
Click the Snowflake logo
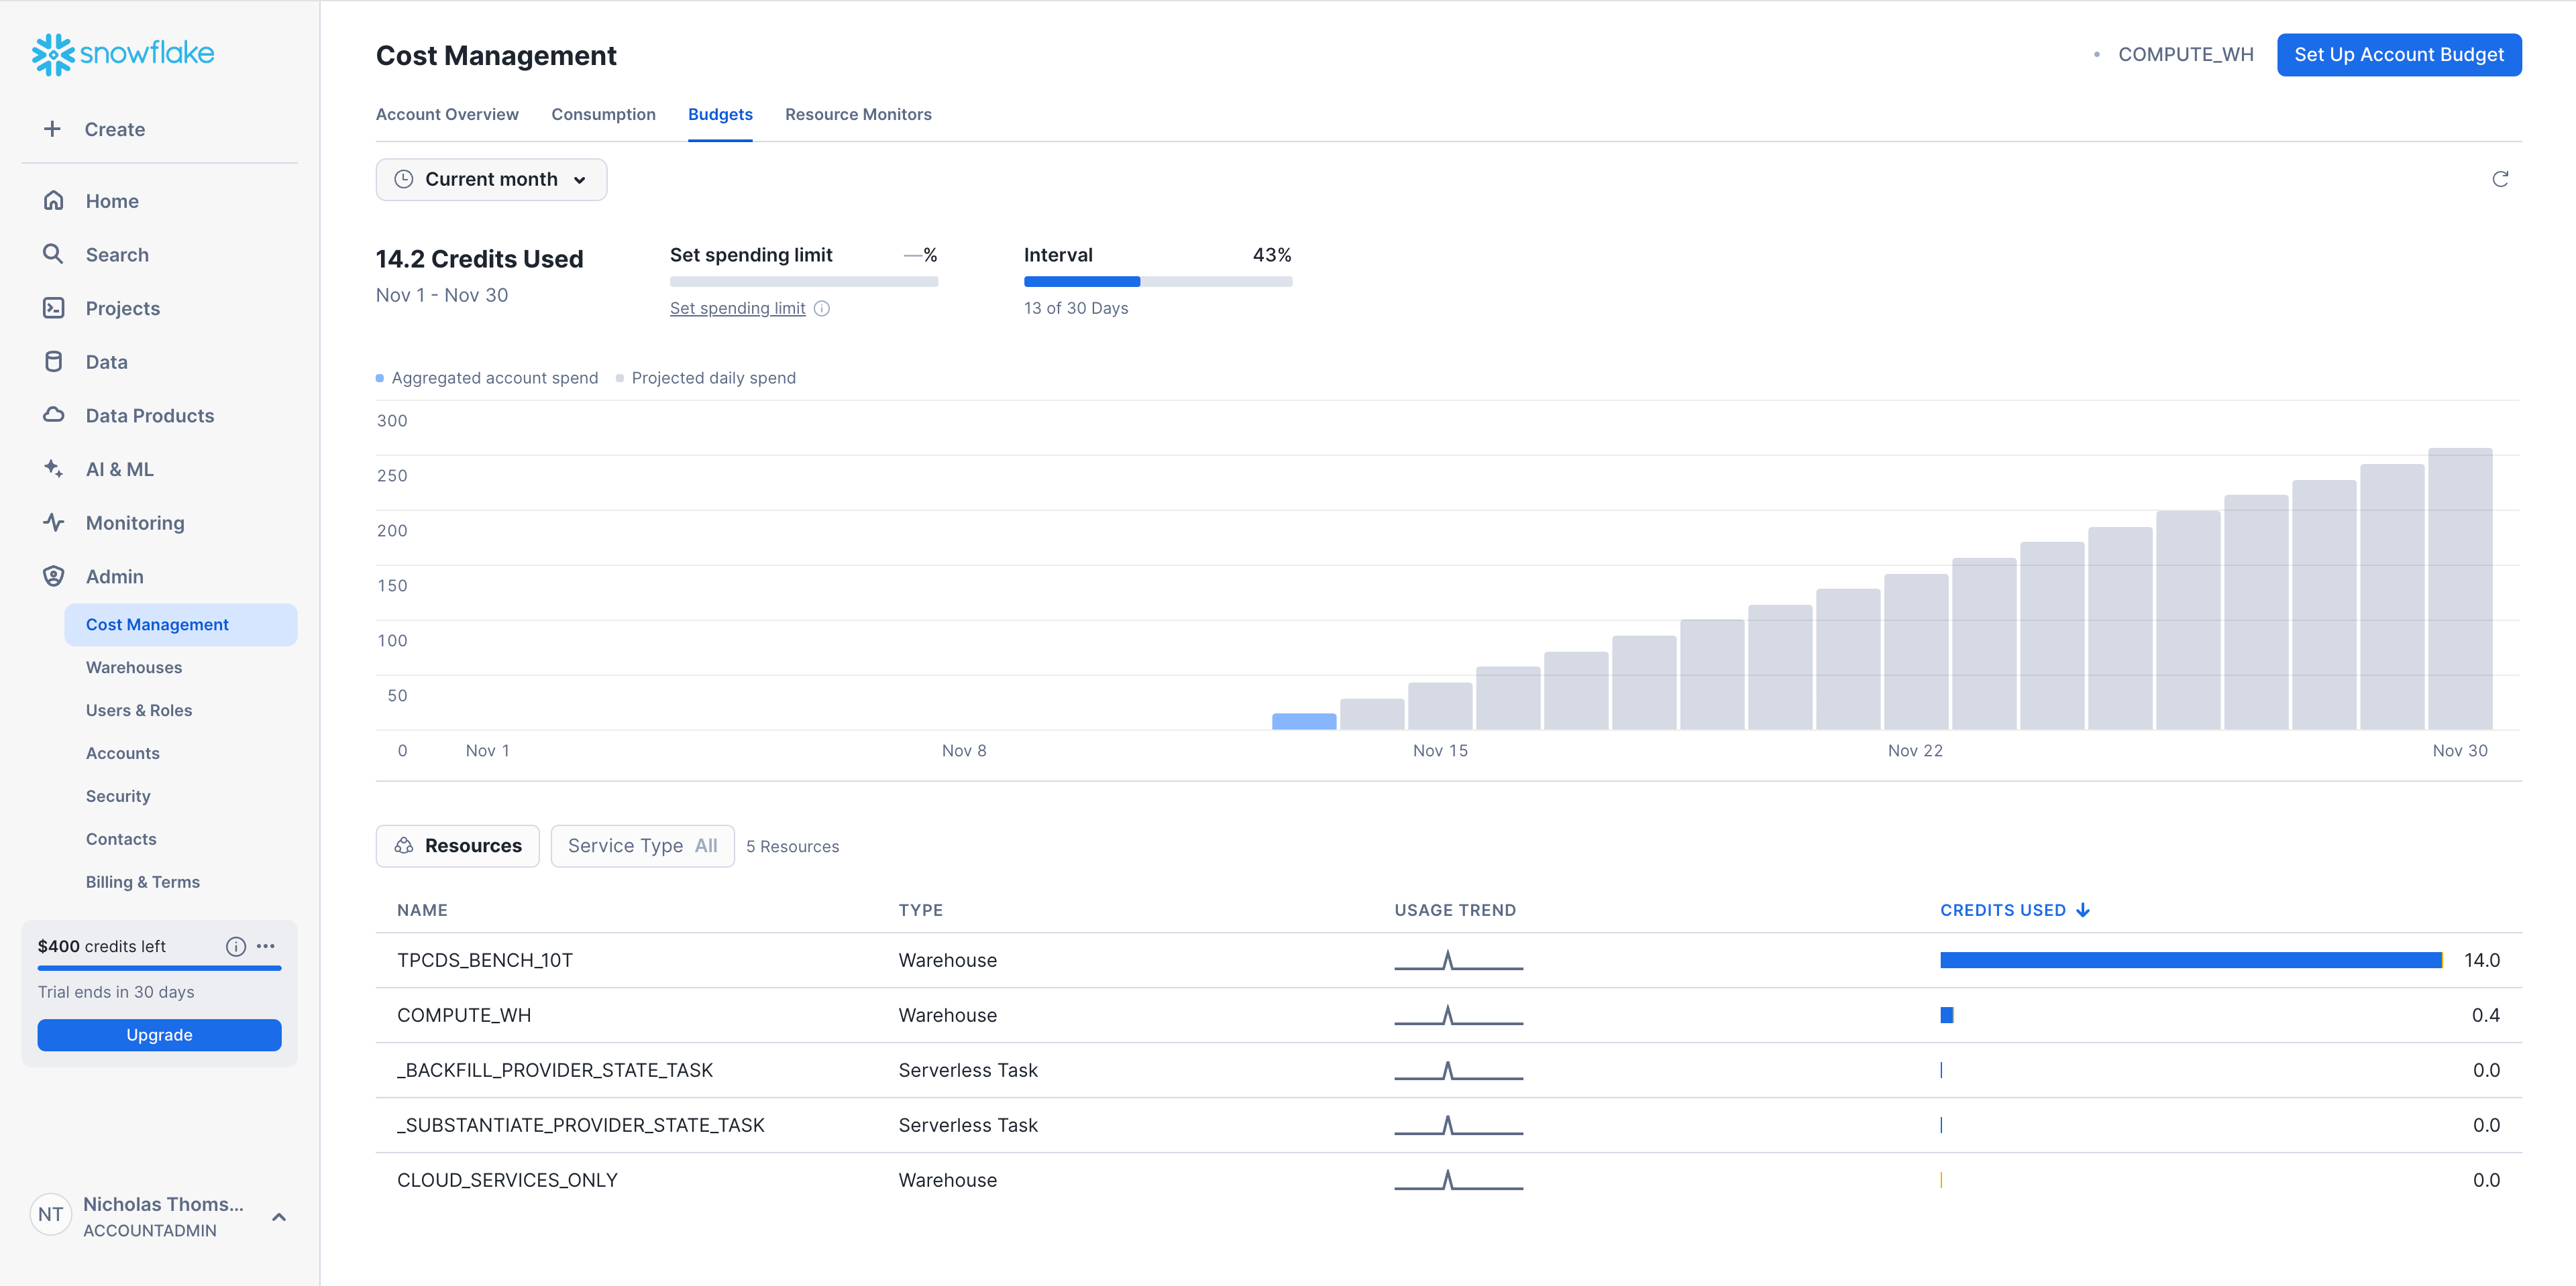[122, 54]
